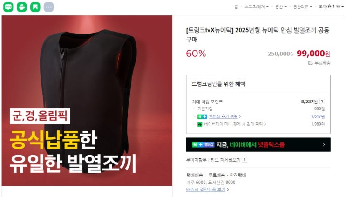Click the banner's right arrow chevron
The image size is (346, 197).
(324, 145)
